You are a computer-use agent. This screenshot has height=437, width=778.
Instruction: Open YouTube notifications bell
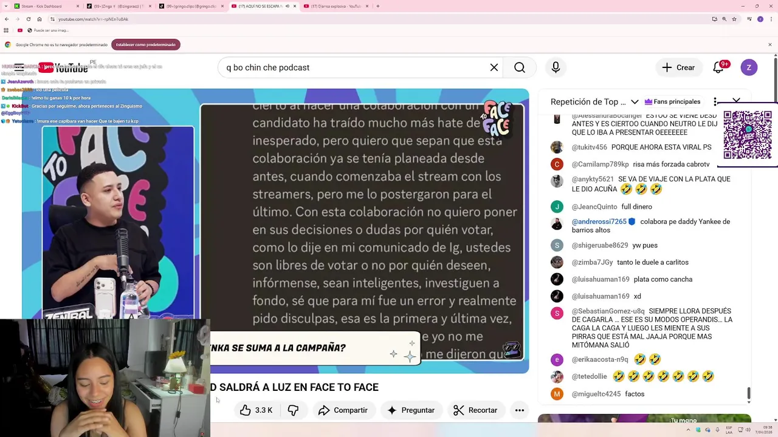(x=718, y=67)
